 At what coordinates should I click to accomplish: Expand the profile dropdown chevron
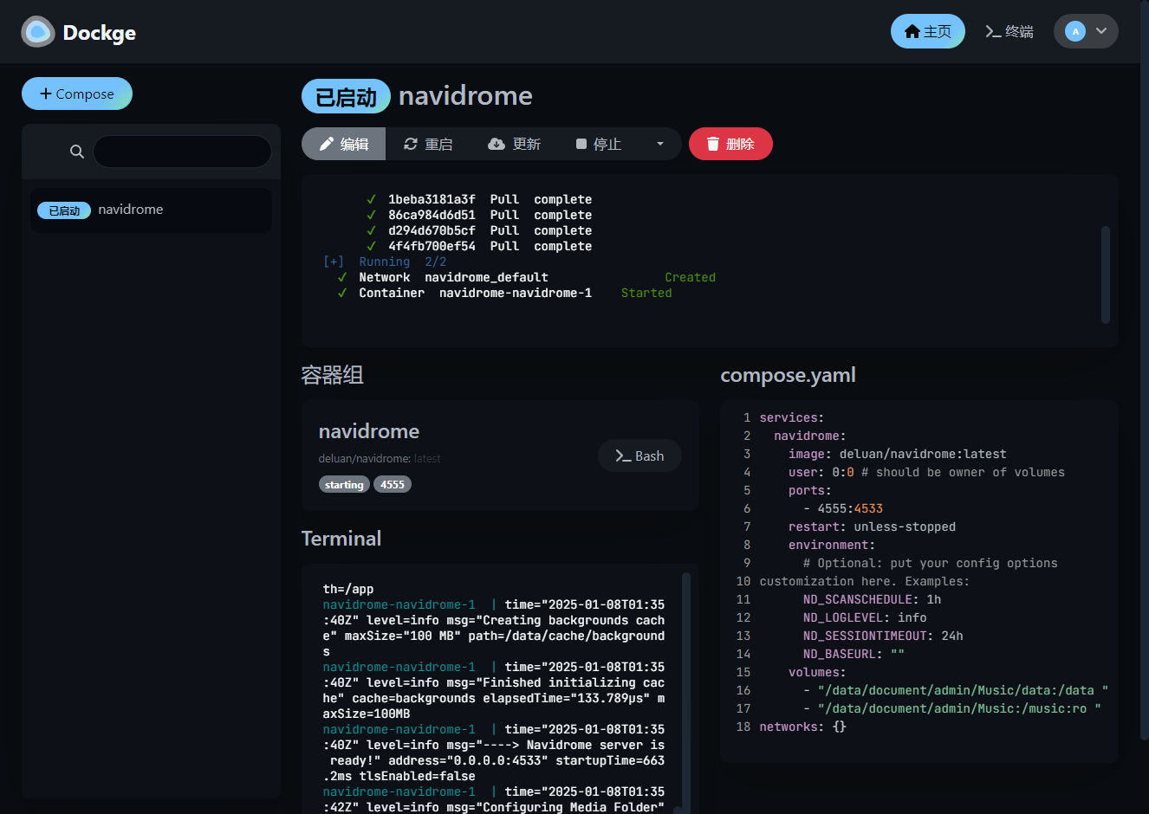point(1101,31)
